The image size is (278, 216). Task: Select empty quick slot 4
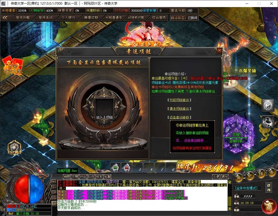pyautogui.click(x=149, y=167)
